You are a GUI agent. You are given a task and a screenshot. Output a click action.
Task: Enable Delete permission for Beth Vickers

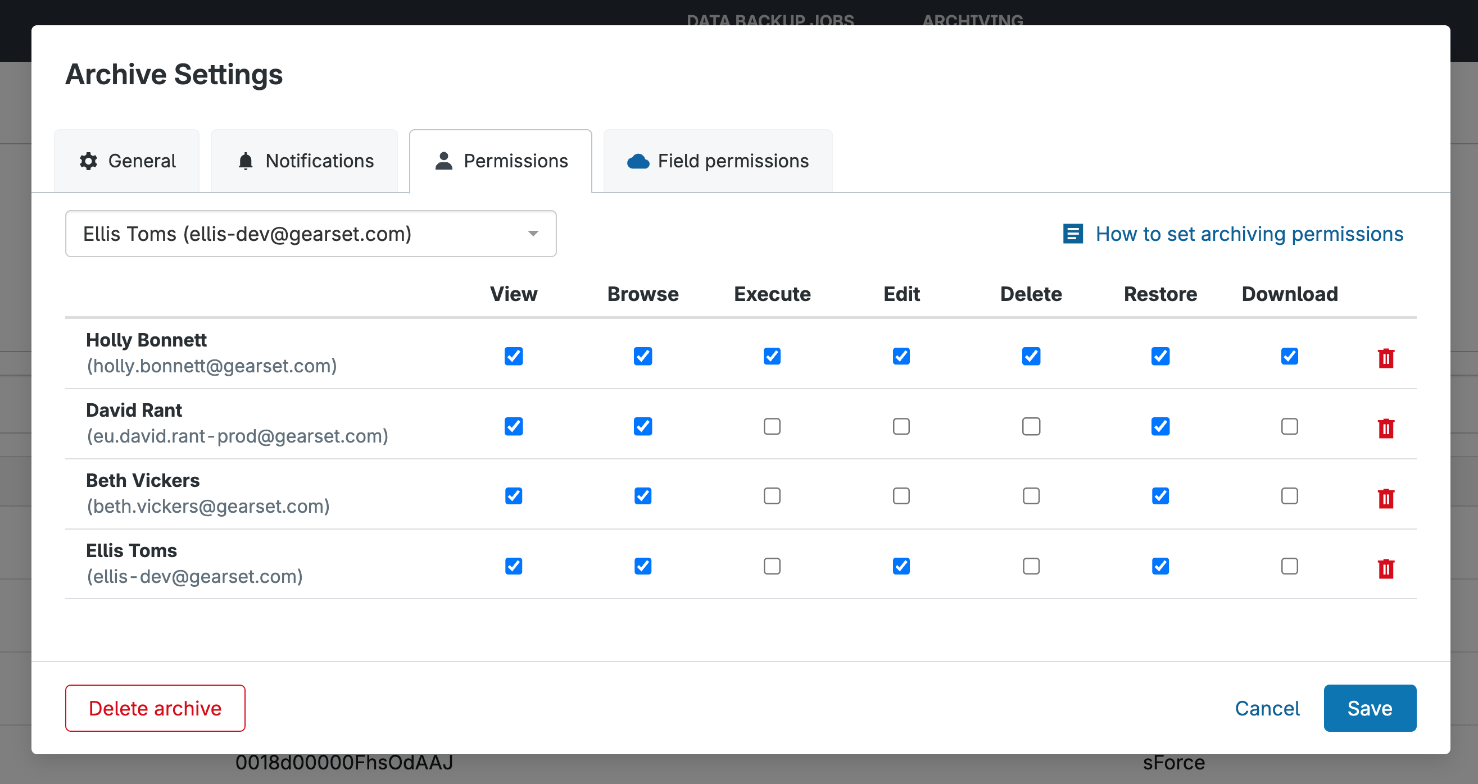(x=1031, y=496)
